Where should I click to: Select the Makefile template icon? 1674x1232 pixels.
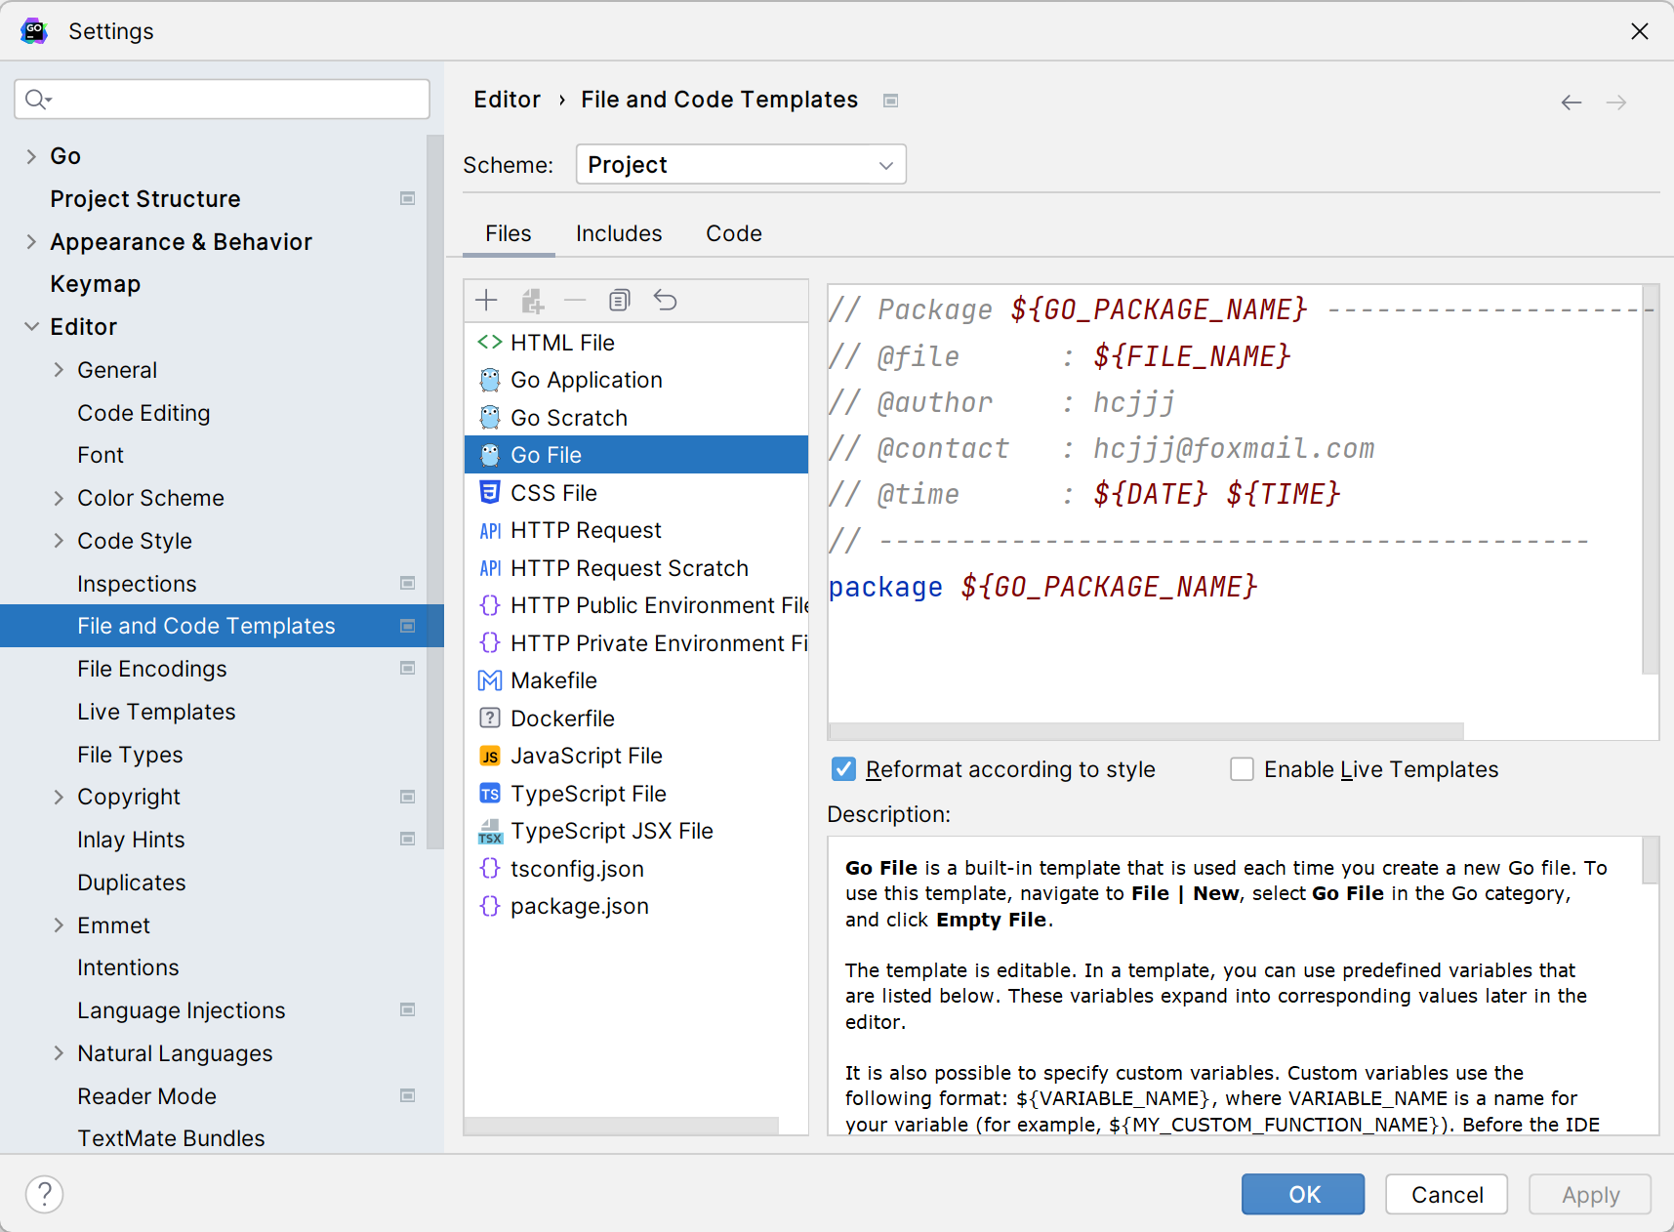pyautogui.click(x=490, y=680)
